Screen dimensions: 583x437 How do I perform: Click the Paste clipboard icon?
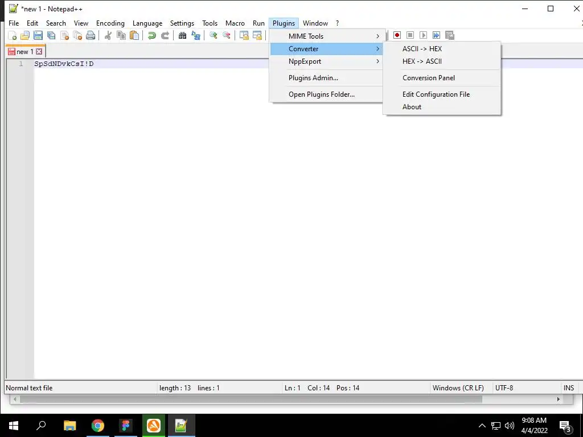(134, 36)
